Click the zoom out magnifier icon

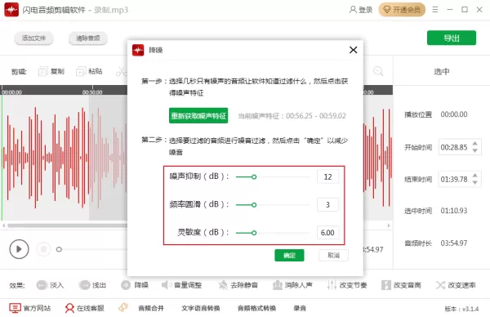click(x=378, y=72)
